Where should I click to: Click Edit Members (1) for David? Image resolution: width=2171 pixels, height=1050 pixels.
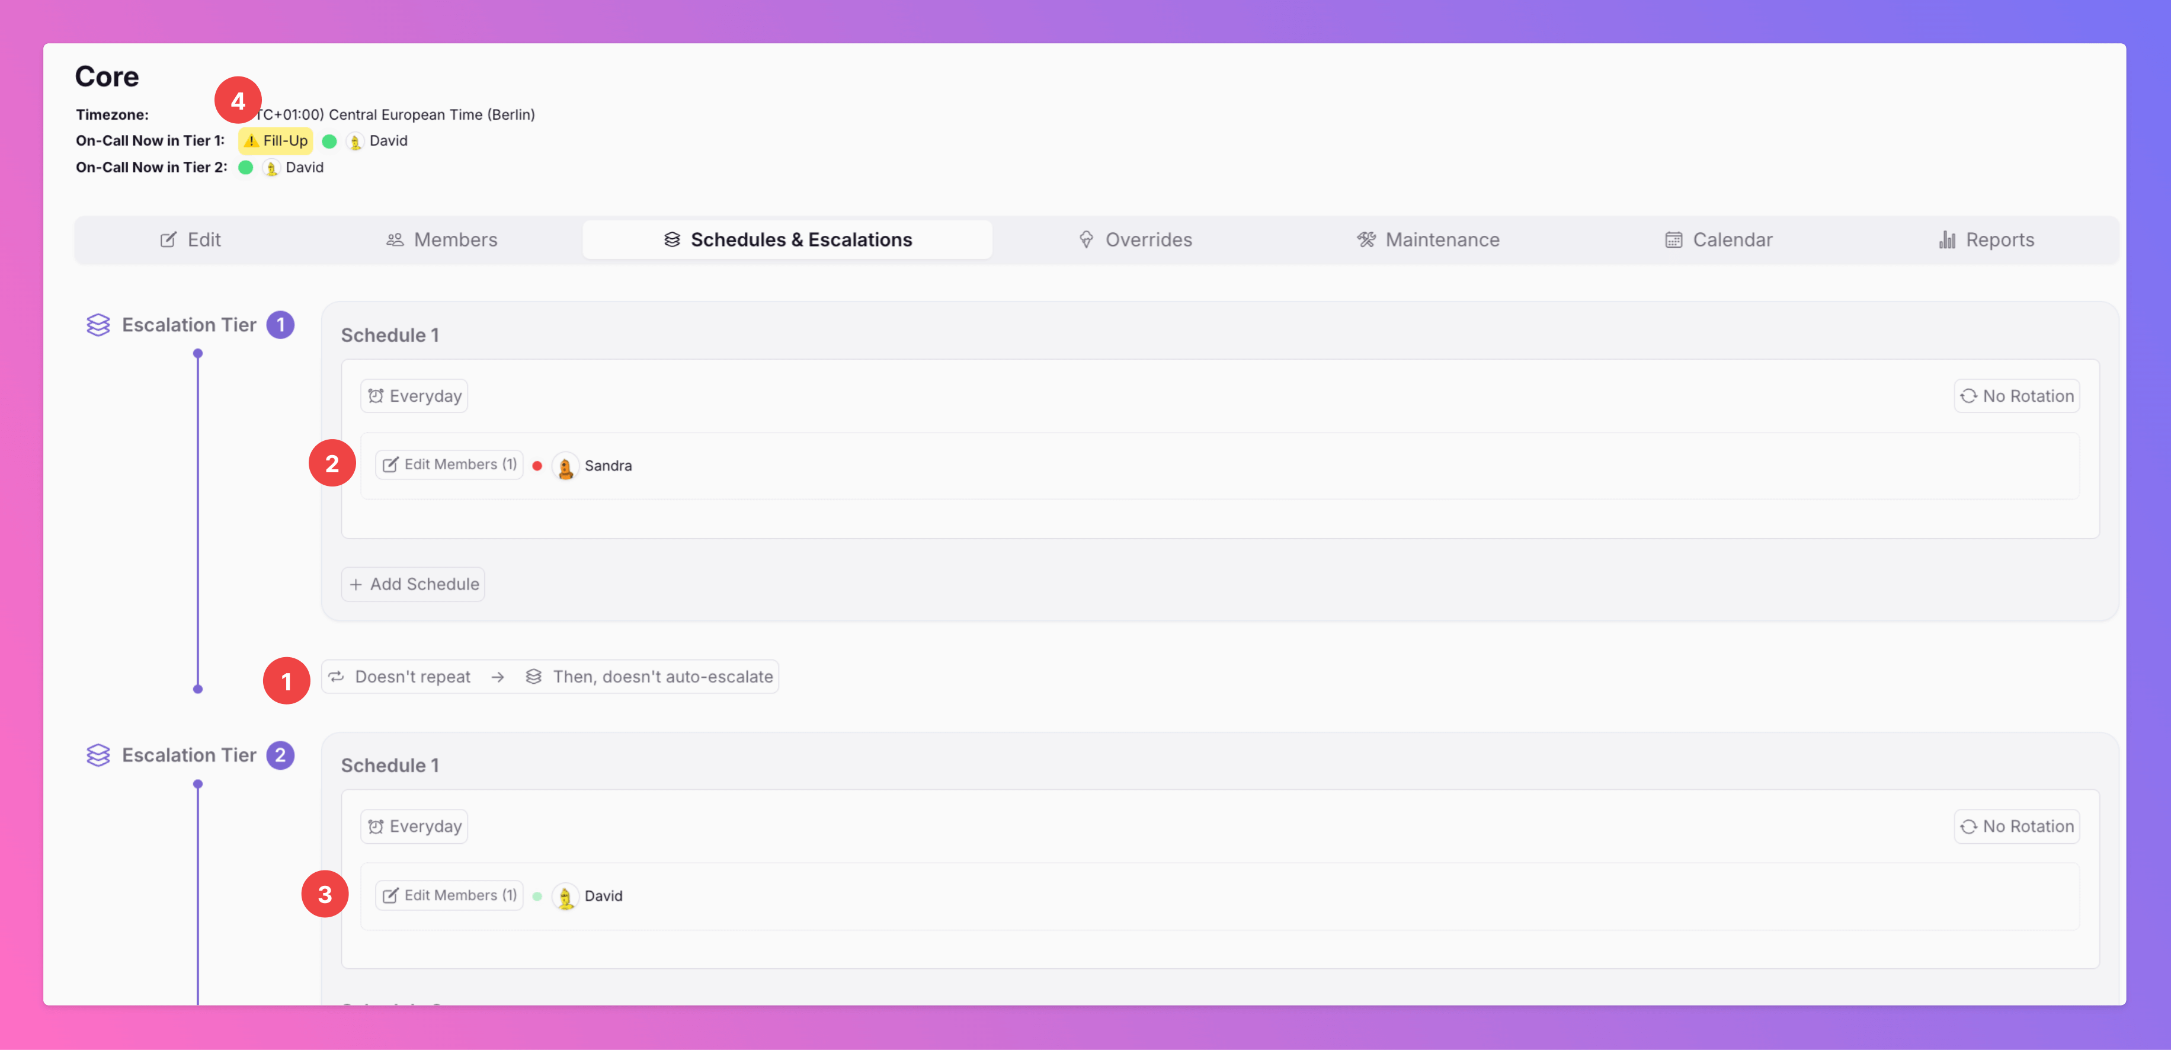pyautogui.click(x=449, y=896)
